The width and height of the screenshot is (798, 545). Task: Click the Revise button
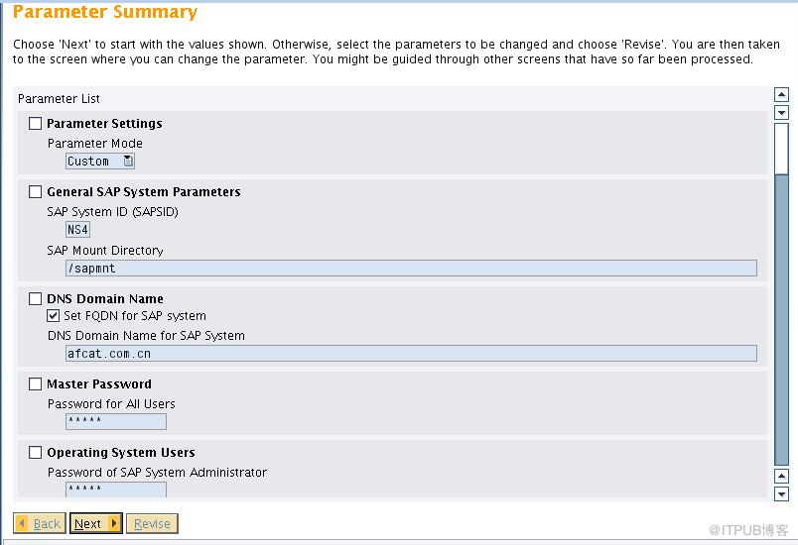tap(152, 523)
